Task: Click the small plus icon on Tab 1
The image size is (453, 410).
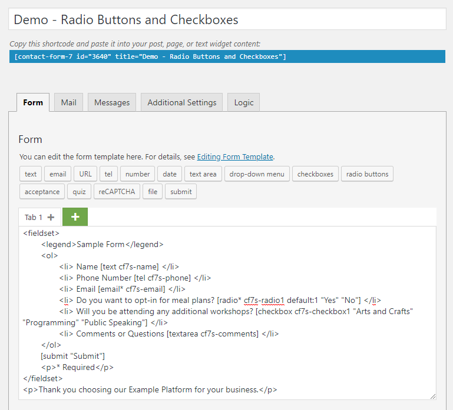Action: [51, 217]
